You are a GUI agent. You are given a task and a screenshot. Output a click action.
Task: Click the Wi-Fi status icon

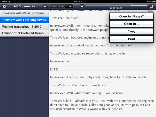pos(9,2)
